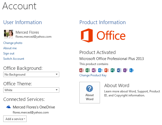Click the InfoPath app icon
Screen dimensions: 162x125
point(125,70)
